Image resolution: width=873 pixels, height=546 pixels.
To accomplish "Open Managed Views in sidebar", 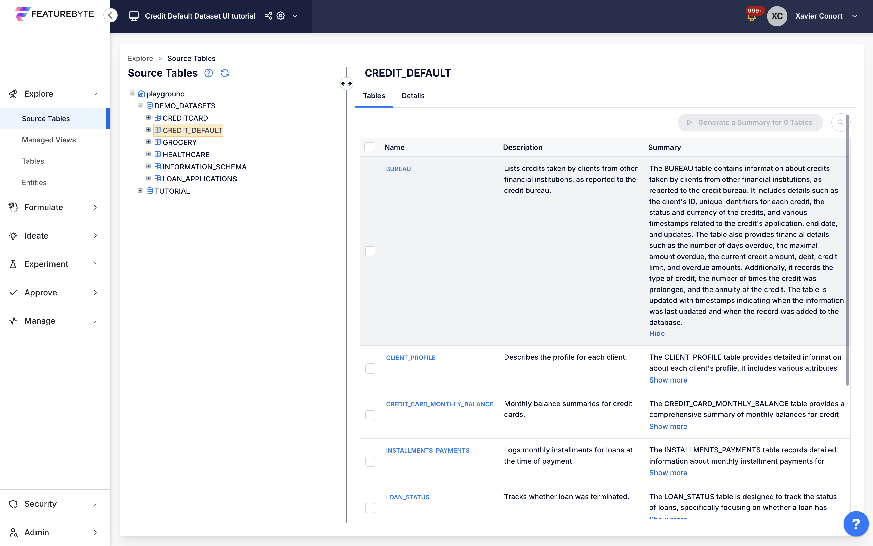I will coord(49,140).
